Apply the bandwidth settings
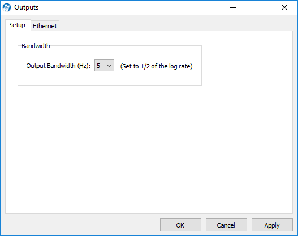 point(272,225)
